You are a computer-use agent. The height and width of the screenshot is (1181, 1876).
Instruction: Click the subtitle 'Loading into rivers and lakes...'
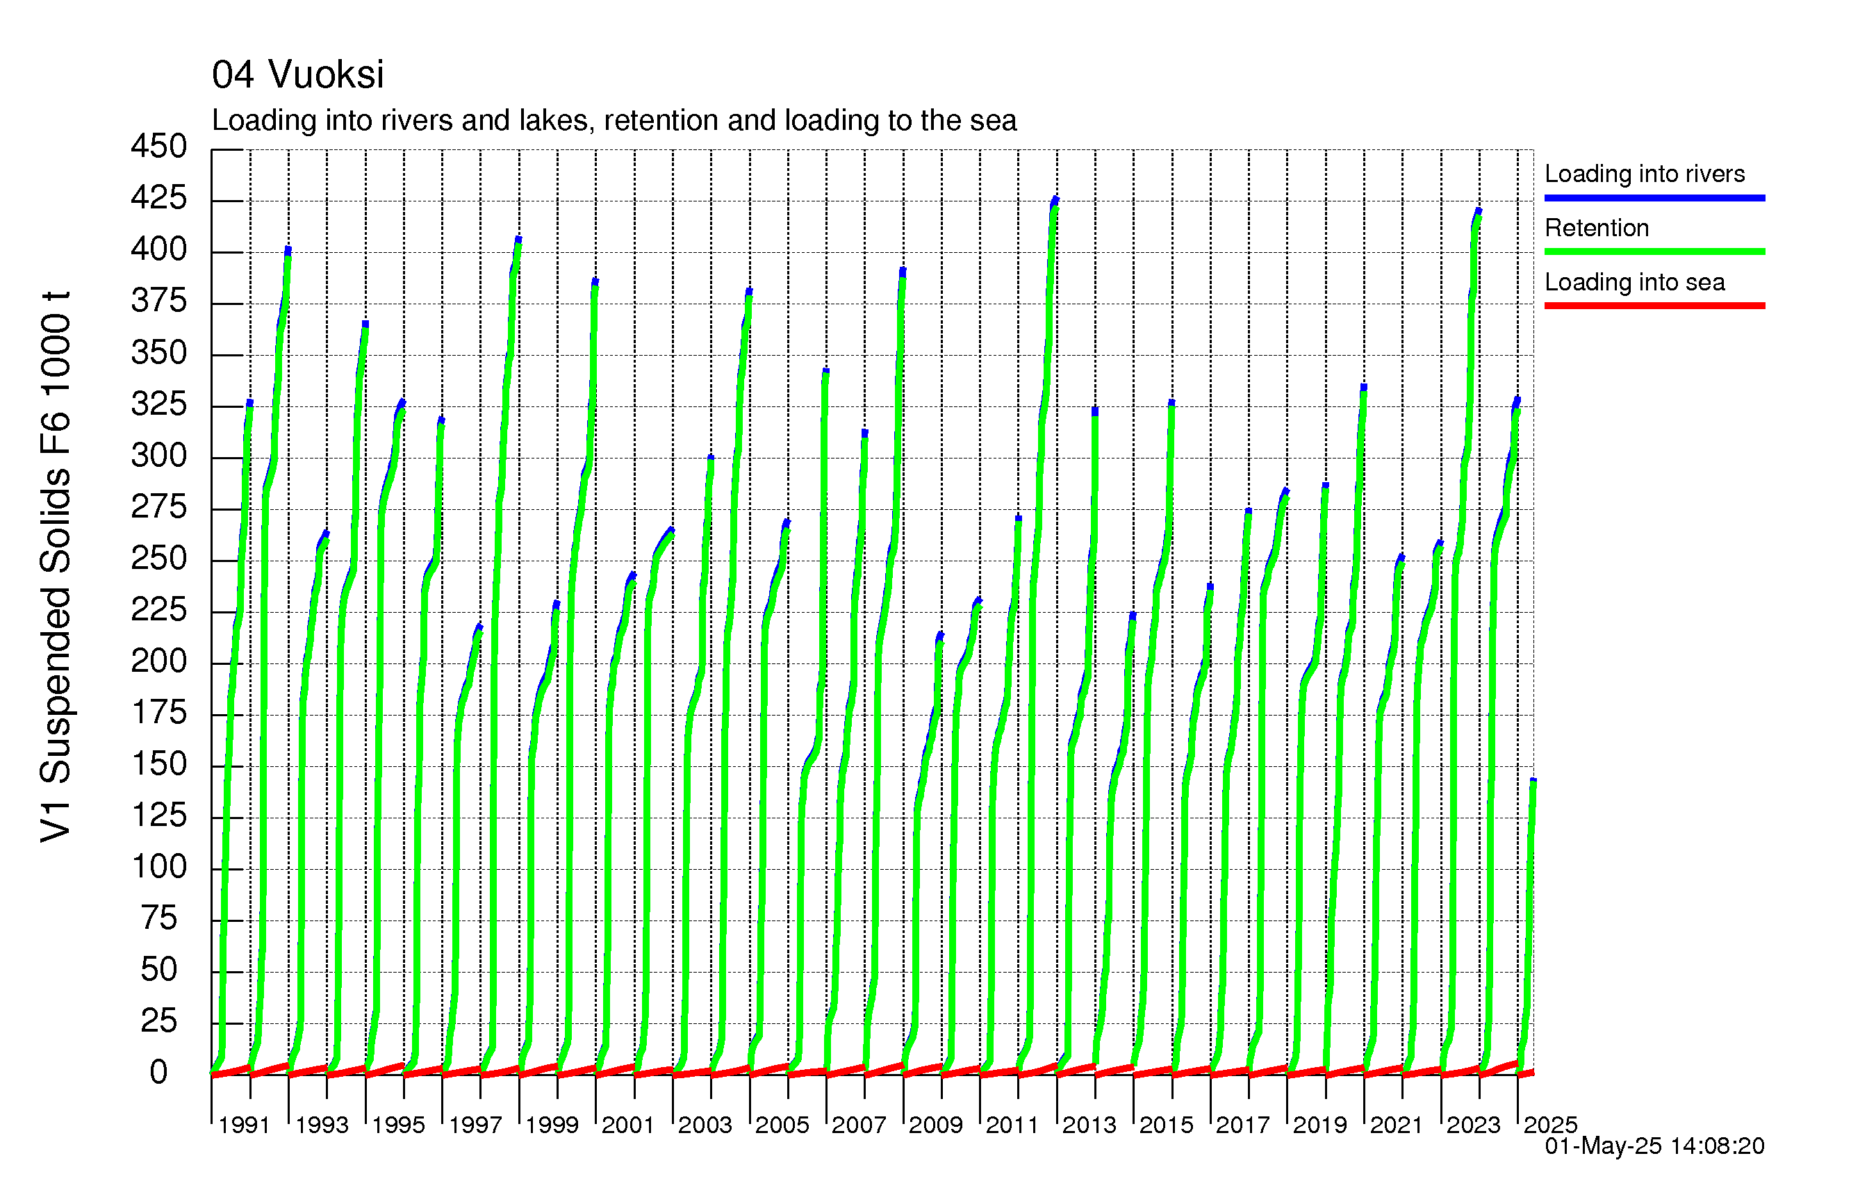tap(614, 121)
